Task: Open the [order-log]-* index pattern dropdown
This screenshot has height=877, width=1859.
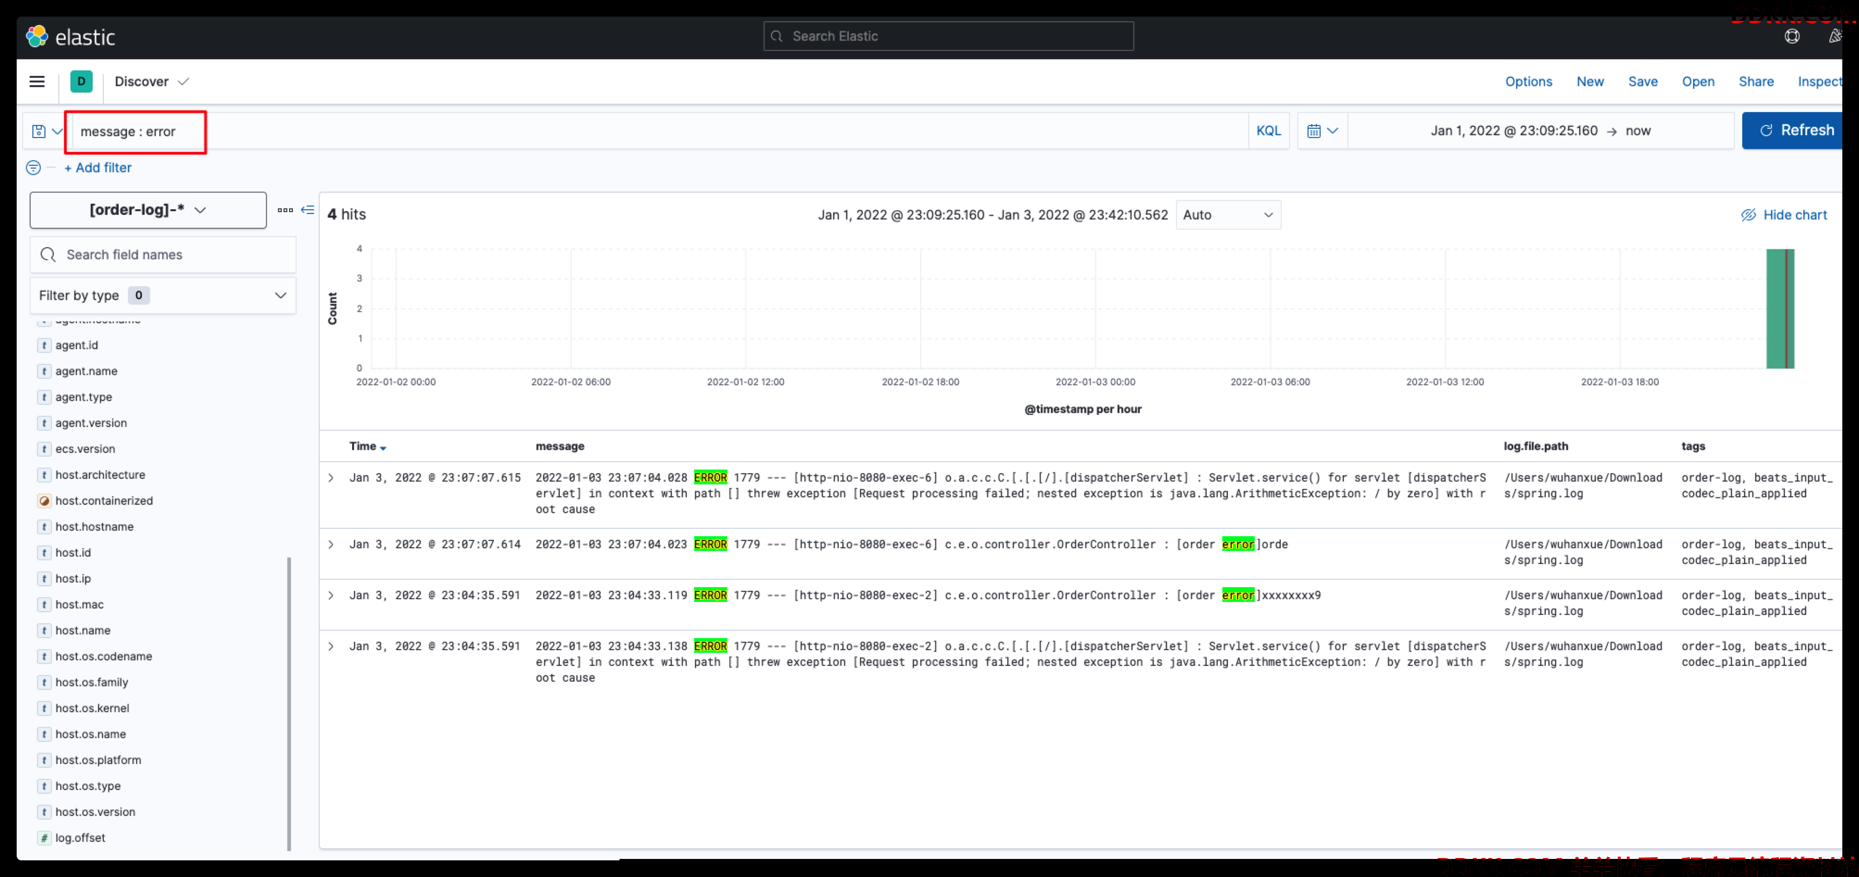Action: coord(148,210)
